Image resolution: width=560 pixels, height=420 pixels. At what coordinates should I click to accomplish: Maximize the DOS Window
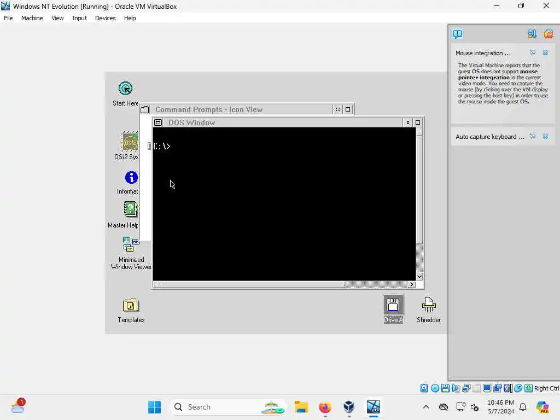click(x=418, y=122)
